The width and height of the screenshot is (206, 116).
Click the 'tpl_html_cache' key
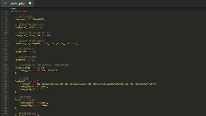pos(25,27)
